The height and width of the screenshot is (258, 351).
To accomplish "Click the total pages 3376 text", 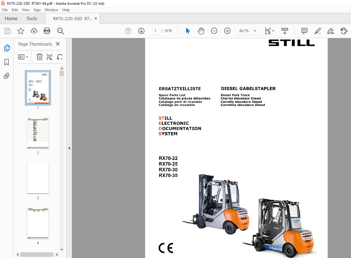I will tap(168, 31).
